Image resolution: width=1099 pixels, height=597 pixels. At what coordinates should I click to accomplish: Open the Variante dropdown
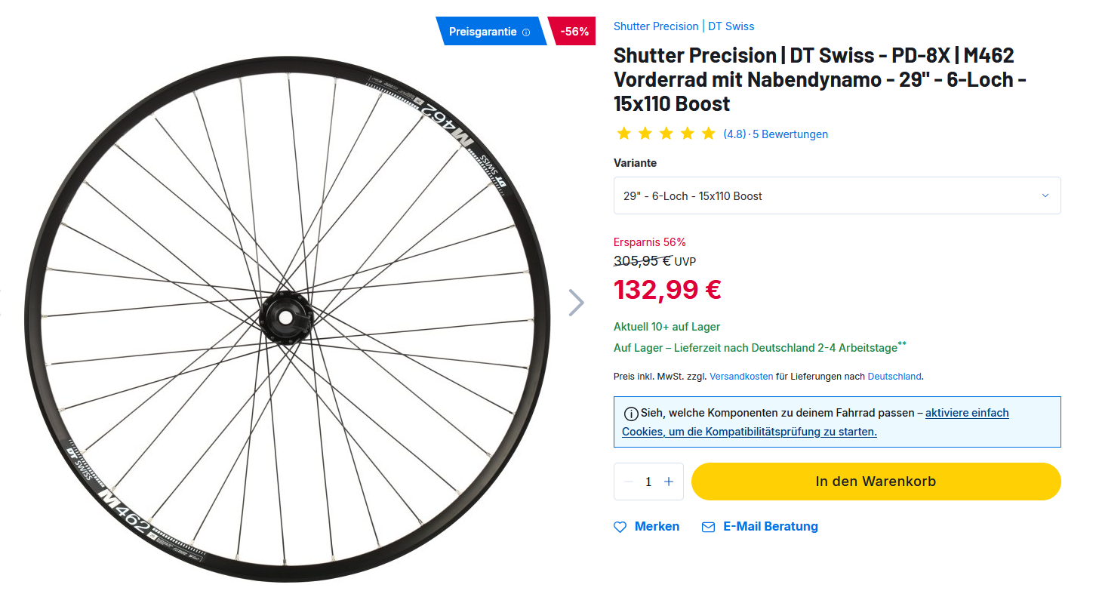pyautogui.click(x=836, y=195)
